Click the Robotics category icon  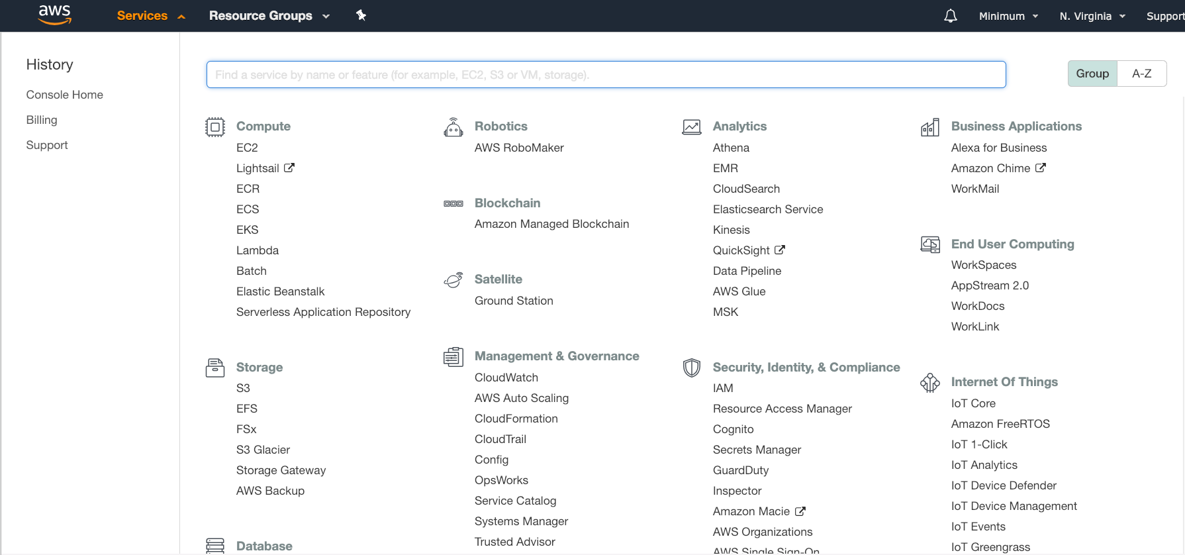point(453,126)
